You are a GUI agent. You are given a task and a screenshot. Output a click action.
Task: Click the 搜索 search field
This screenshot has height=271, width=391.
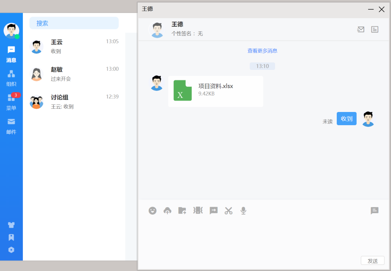coord(74,23)
